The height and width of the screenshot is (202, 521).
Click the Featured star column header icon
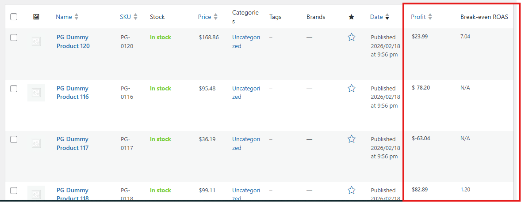tap(351, 17)
